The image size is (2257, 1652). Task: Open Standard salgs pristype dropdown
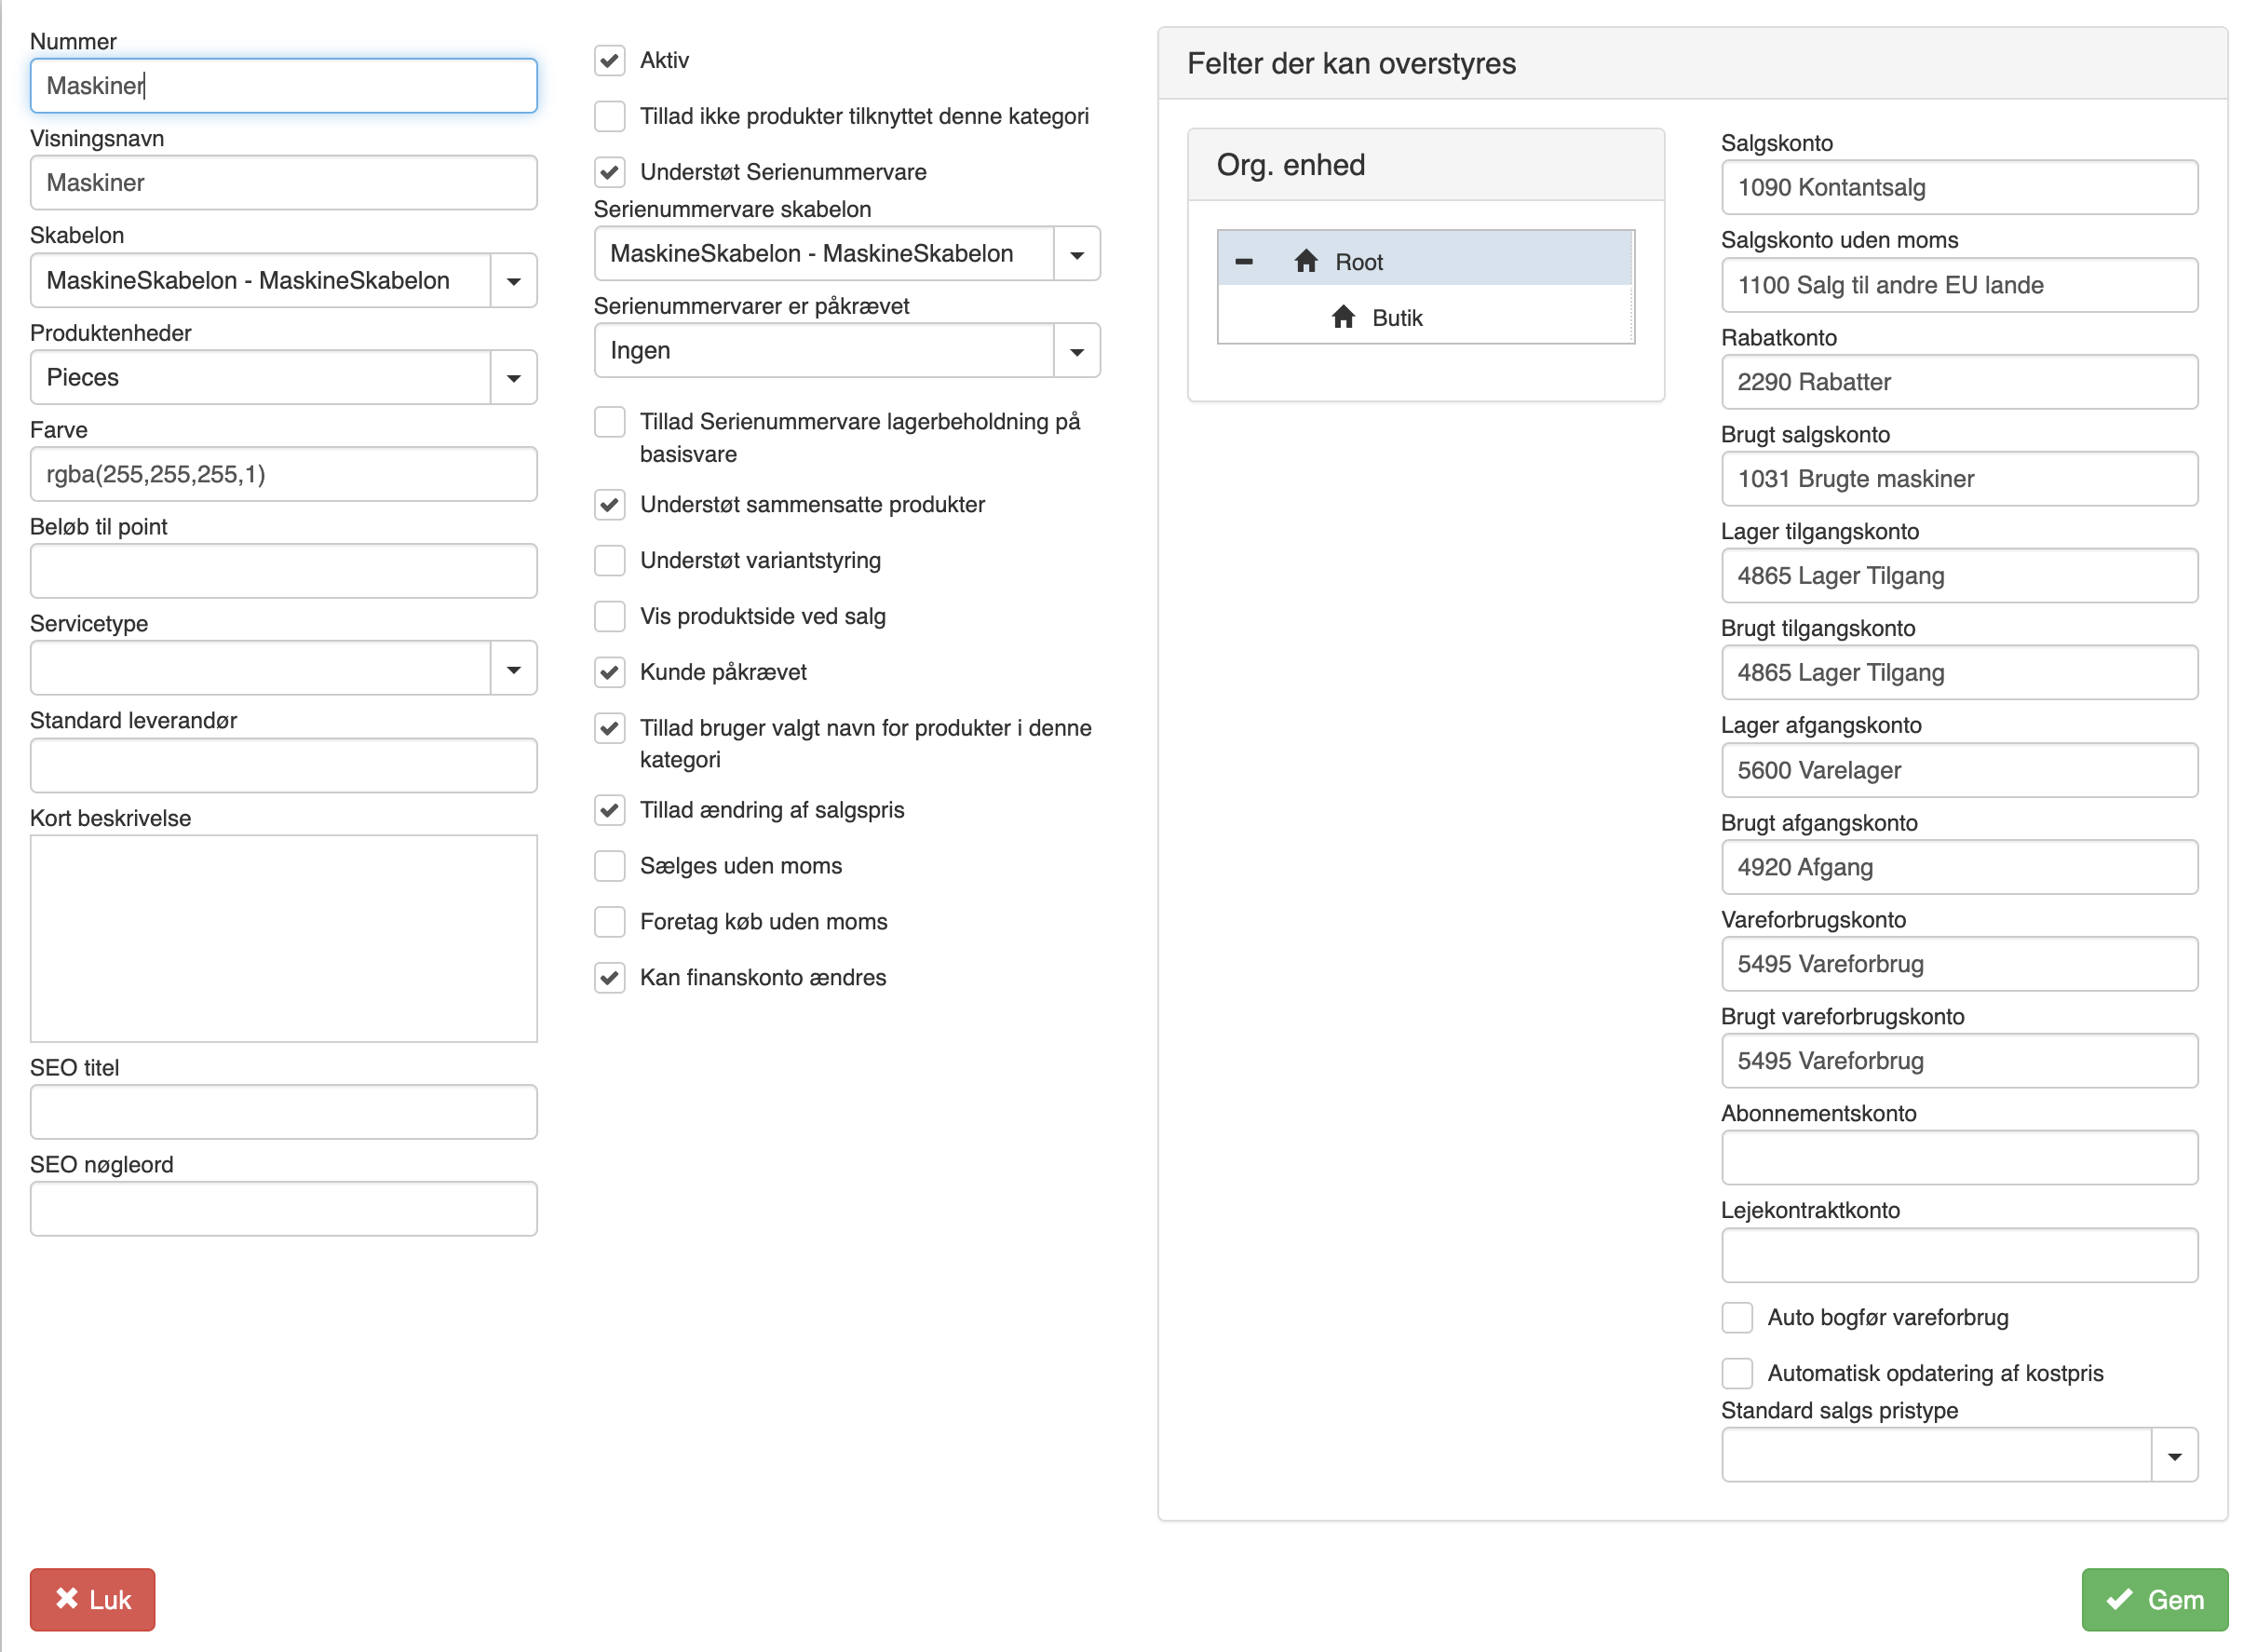pyautogui.click(x=2174, y=1455)
